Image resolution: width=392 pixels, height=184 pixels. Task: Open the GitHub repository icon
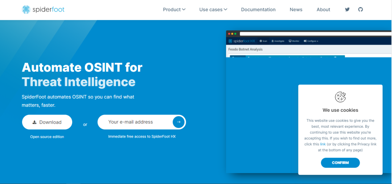(360, 9)
